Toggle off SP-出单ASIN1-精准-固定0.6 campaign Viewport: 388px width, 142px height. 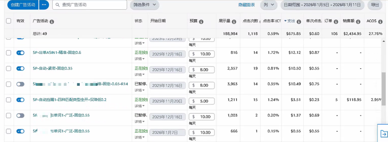click(20, 53)
